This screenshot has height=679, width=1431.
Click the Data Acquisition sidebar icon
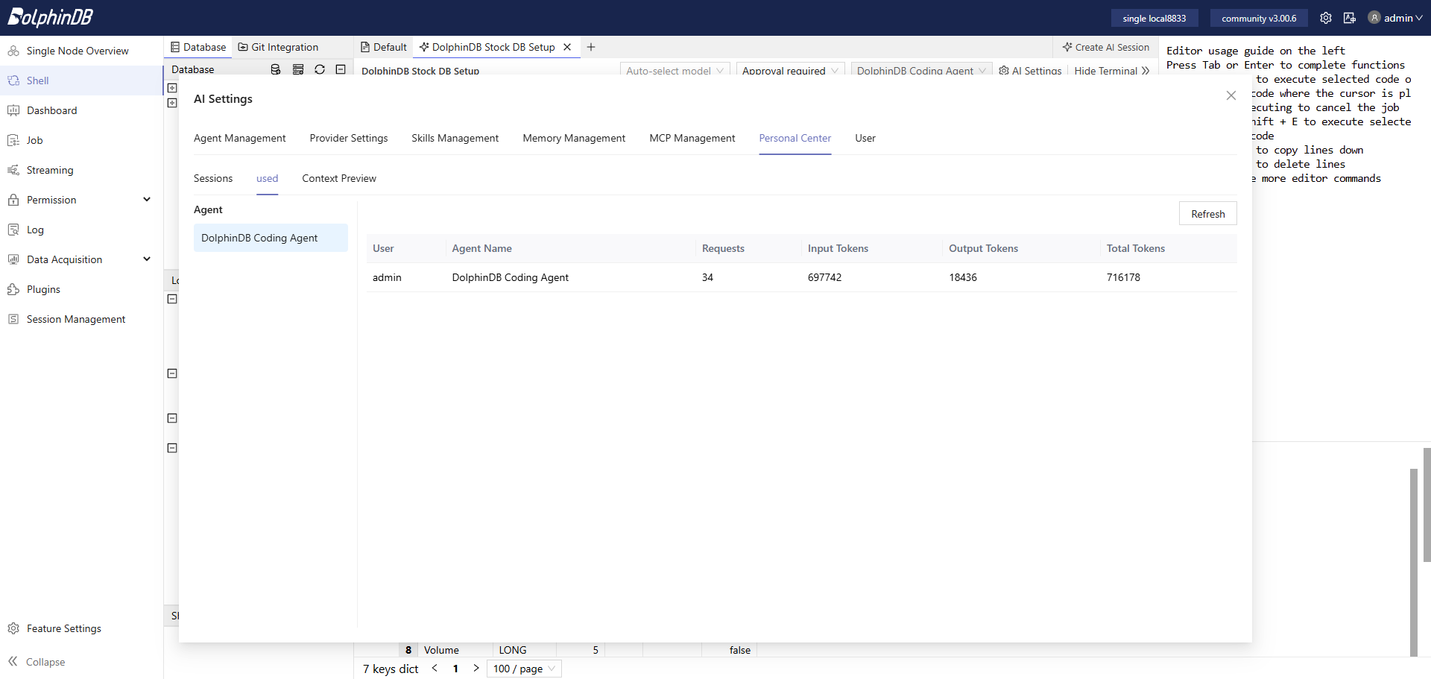click(13, 259)
